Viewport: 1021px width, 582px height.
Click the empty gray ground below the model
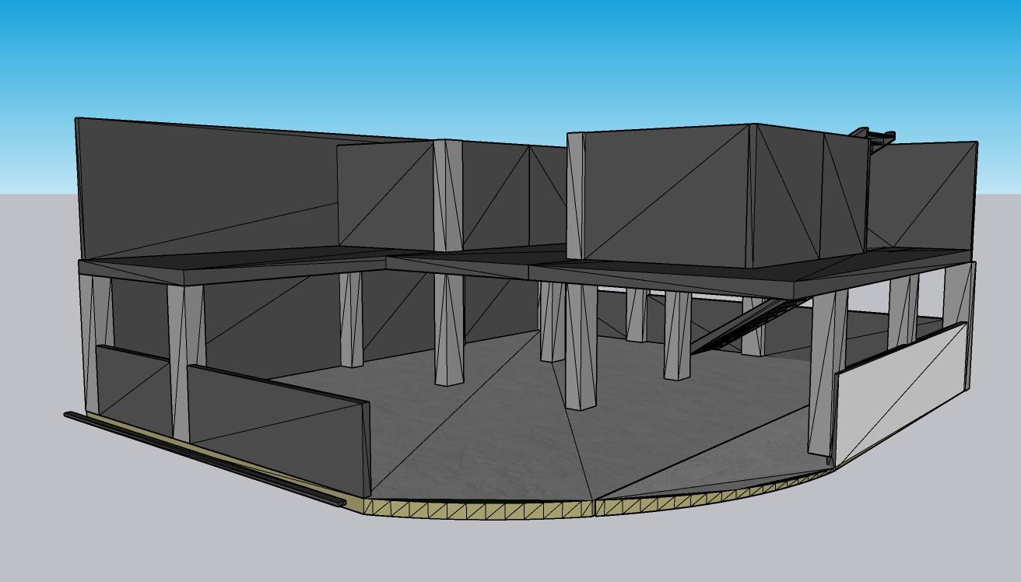point(506,552)
